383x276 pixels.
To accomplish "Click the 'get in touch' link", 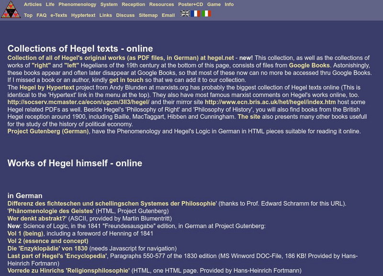I will tap(126, 80).
